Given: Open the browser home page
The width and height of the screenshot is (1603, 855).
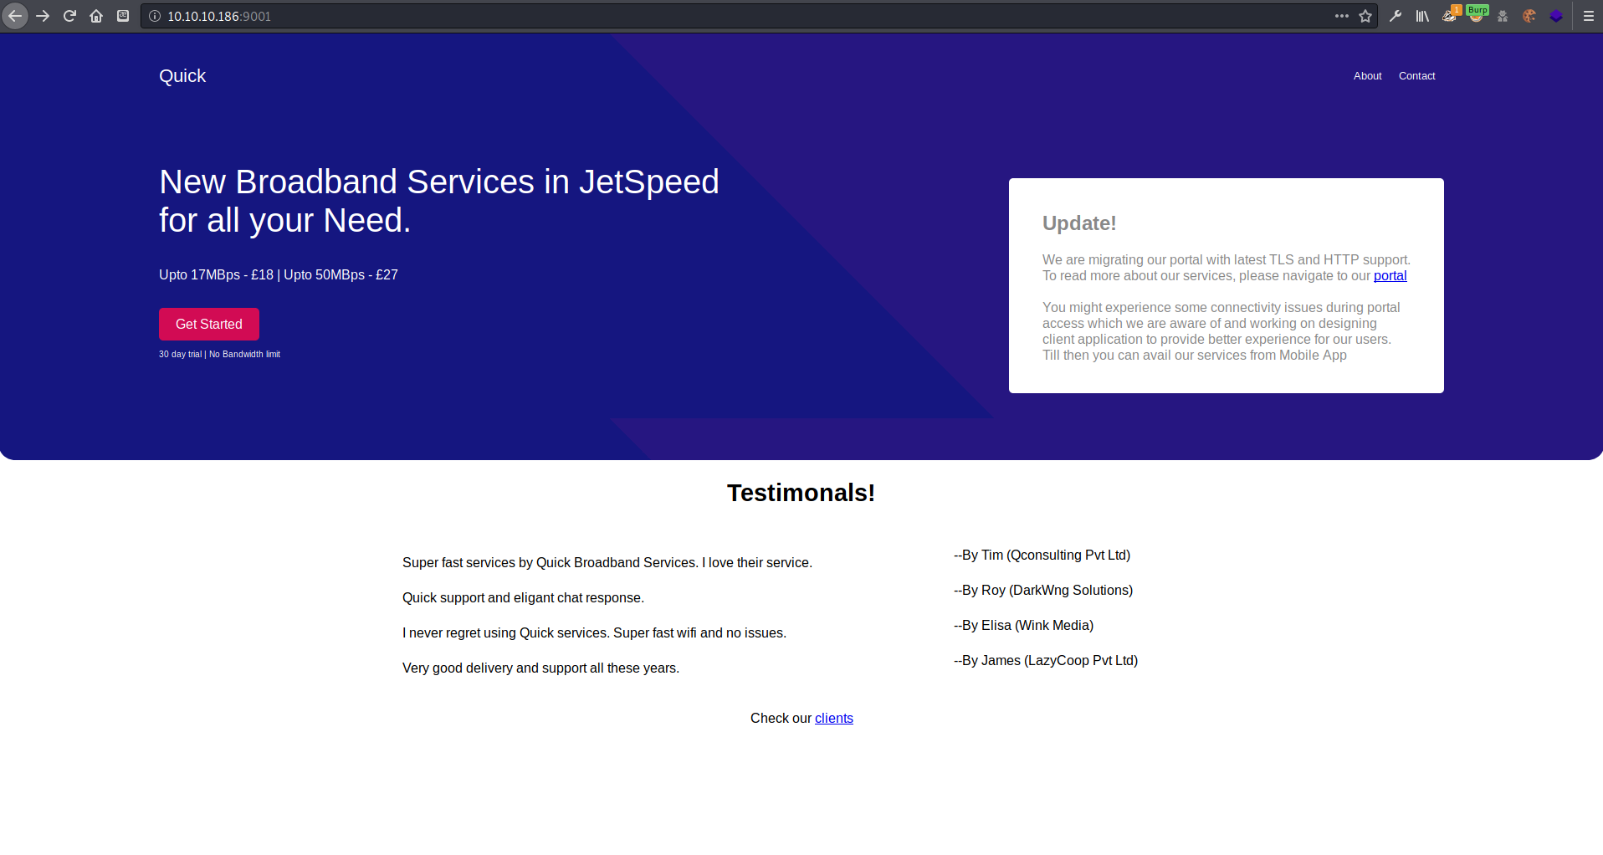Looking at the screenshot, I should click(96, 16).
